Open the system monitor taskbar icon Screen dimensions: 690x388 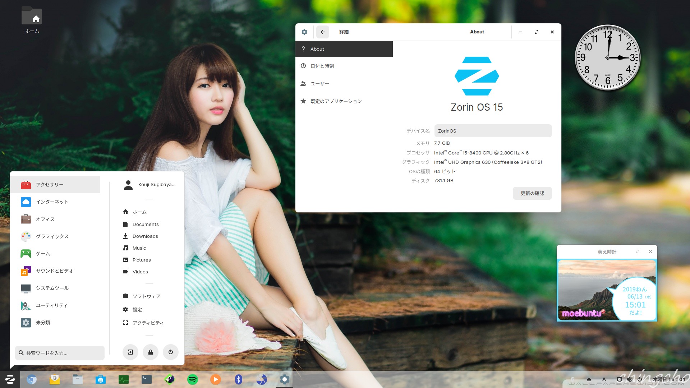pyautogui.click(x=124, y=379)
